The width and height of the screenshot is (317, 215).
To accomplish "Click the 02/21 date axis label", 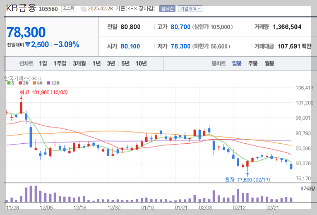I will (x=273, y=208).
